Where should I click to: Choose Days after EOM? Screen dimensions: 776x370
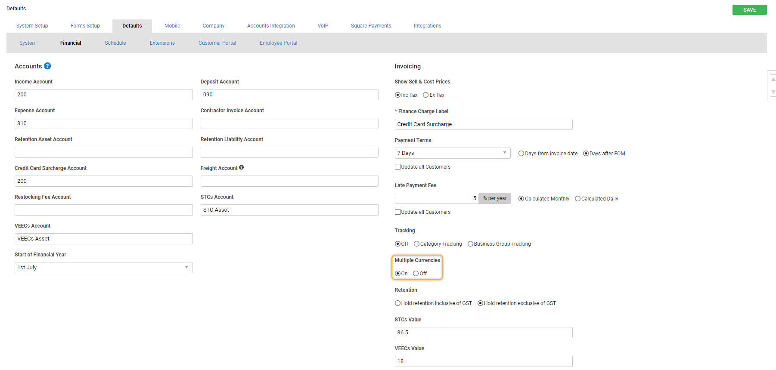pyautogui.click(x=586, y=154)
